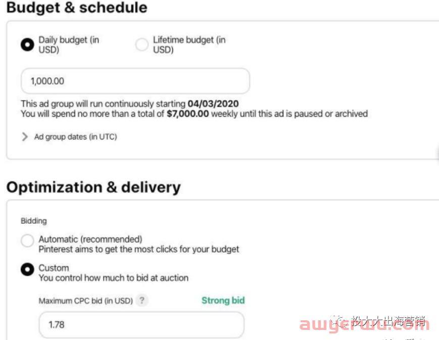439x340 pixels.
Task: Select the Custom bidding radio button
Action: (x=27, y=269)
